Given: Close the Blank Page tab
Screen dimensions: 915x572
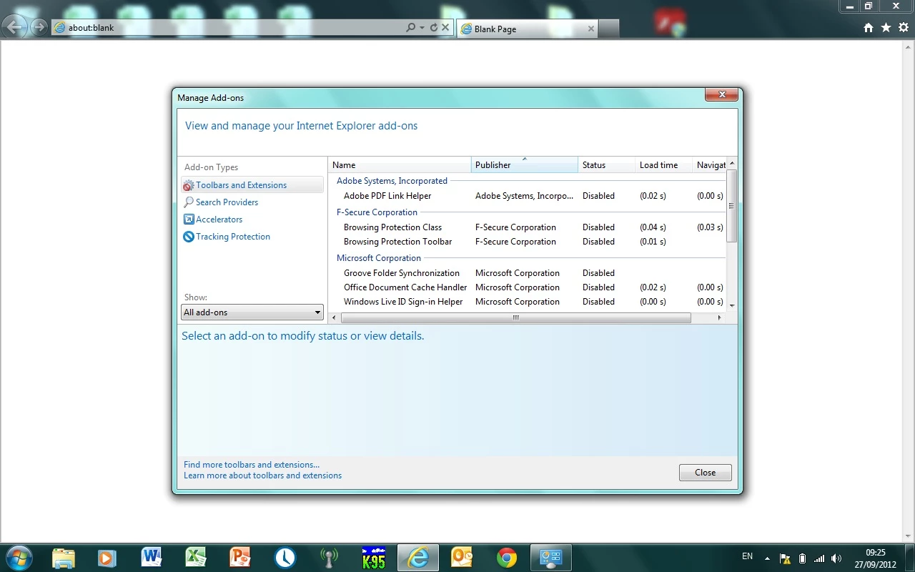Looking at the screenshot, I should coord(590,29).
